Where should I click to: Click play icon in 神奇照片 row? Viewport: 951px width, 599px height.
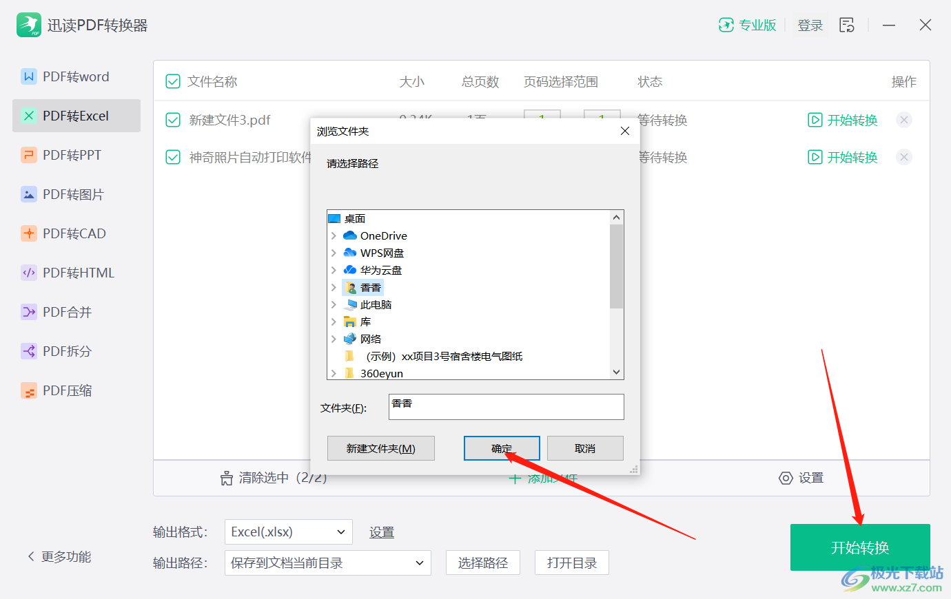point(815,157)
